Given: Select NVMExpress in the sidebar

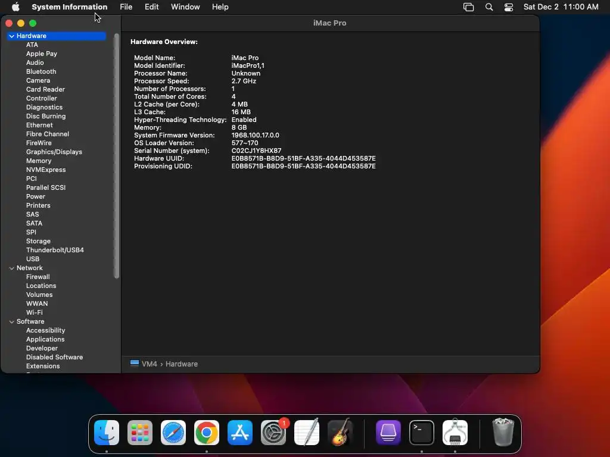Looking at the screenshot, I should 45,170.
